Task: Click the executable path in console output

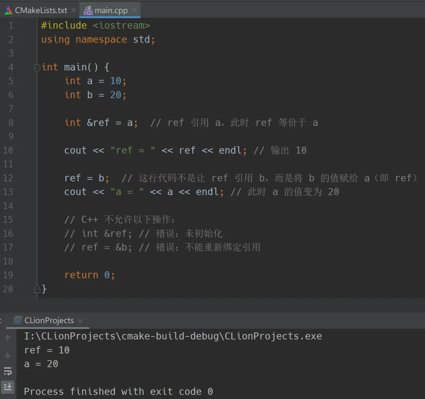Action: 173,336
